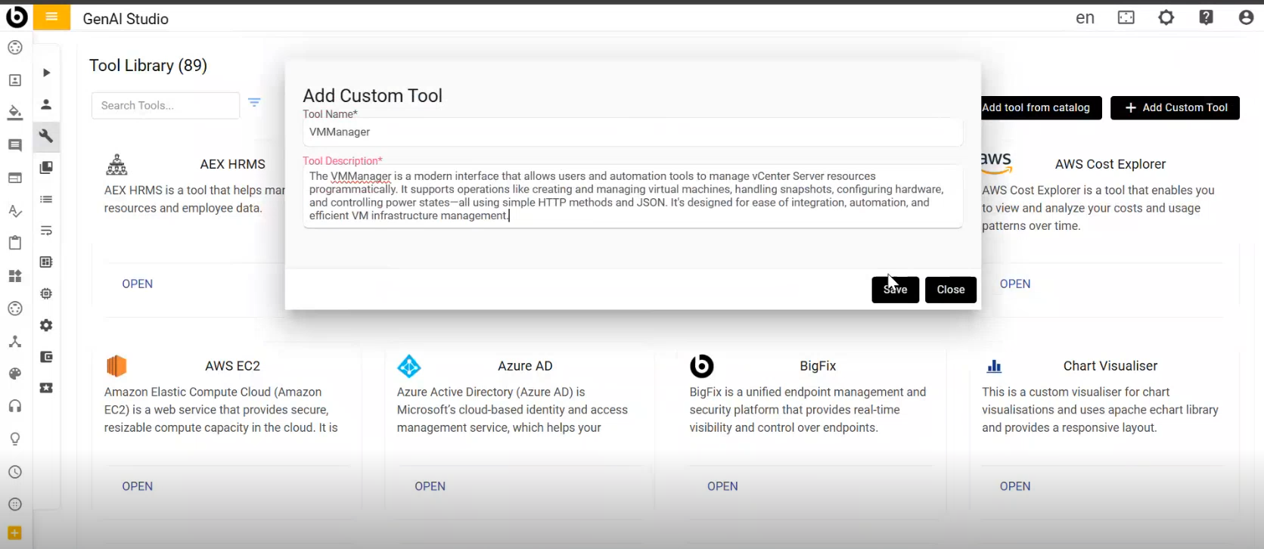Viewport: 1264px width, 549px height.
Task: Click the 'Chart Visualiser' card title
Action: click(1110, 366)
